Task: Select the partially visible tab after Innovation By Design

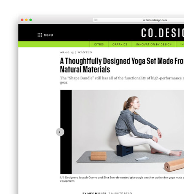Action: pos(180,44)
